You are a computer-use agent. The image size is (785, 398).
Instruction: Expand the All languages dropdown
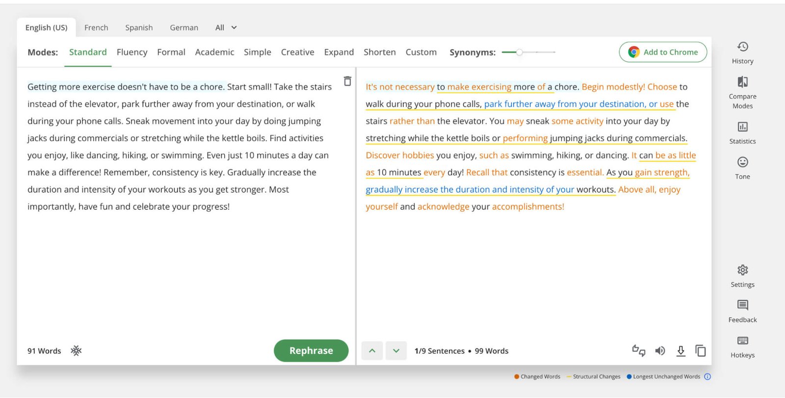click(x=226, y=28)
